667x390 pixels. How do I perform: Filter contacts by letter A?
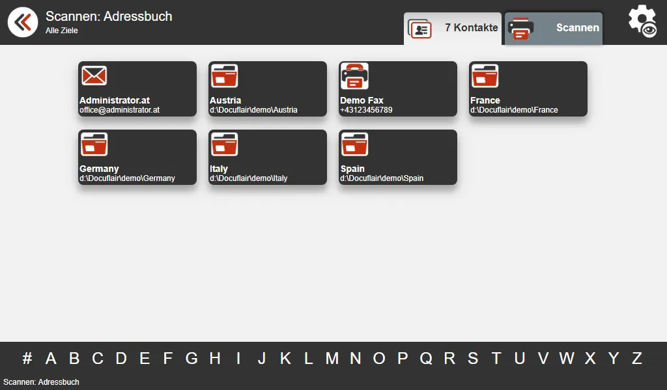pos(51,358)
